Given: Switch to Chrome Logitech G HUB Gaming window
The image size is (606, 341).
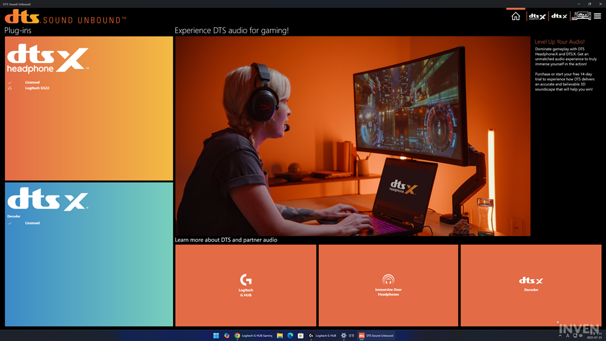Looking at the screenshot, I should click(253, 336).
